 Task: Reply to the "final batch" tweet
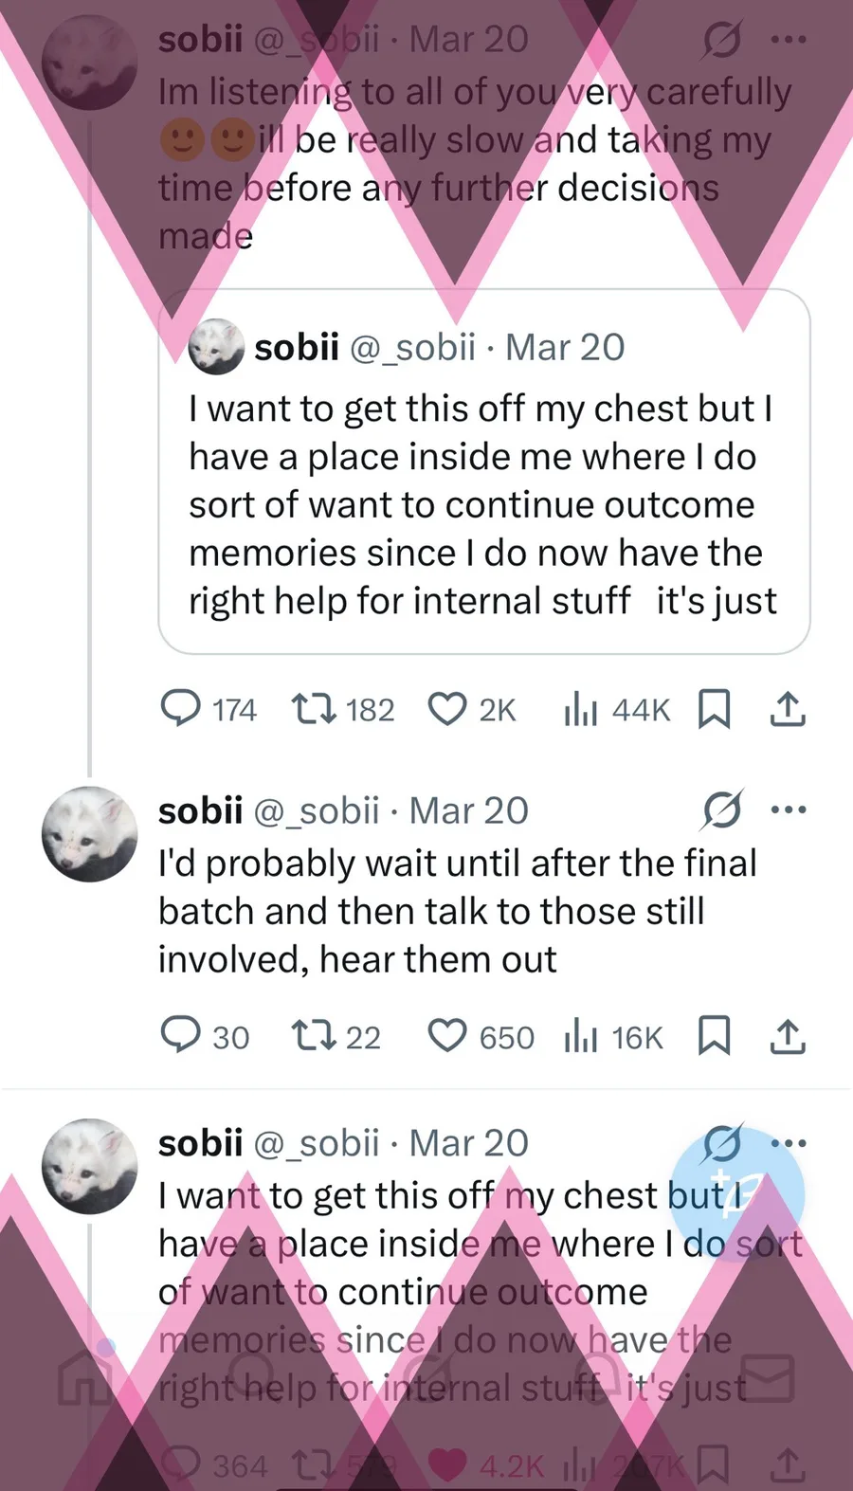[x=179, y=1036]
